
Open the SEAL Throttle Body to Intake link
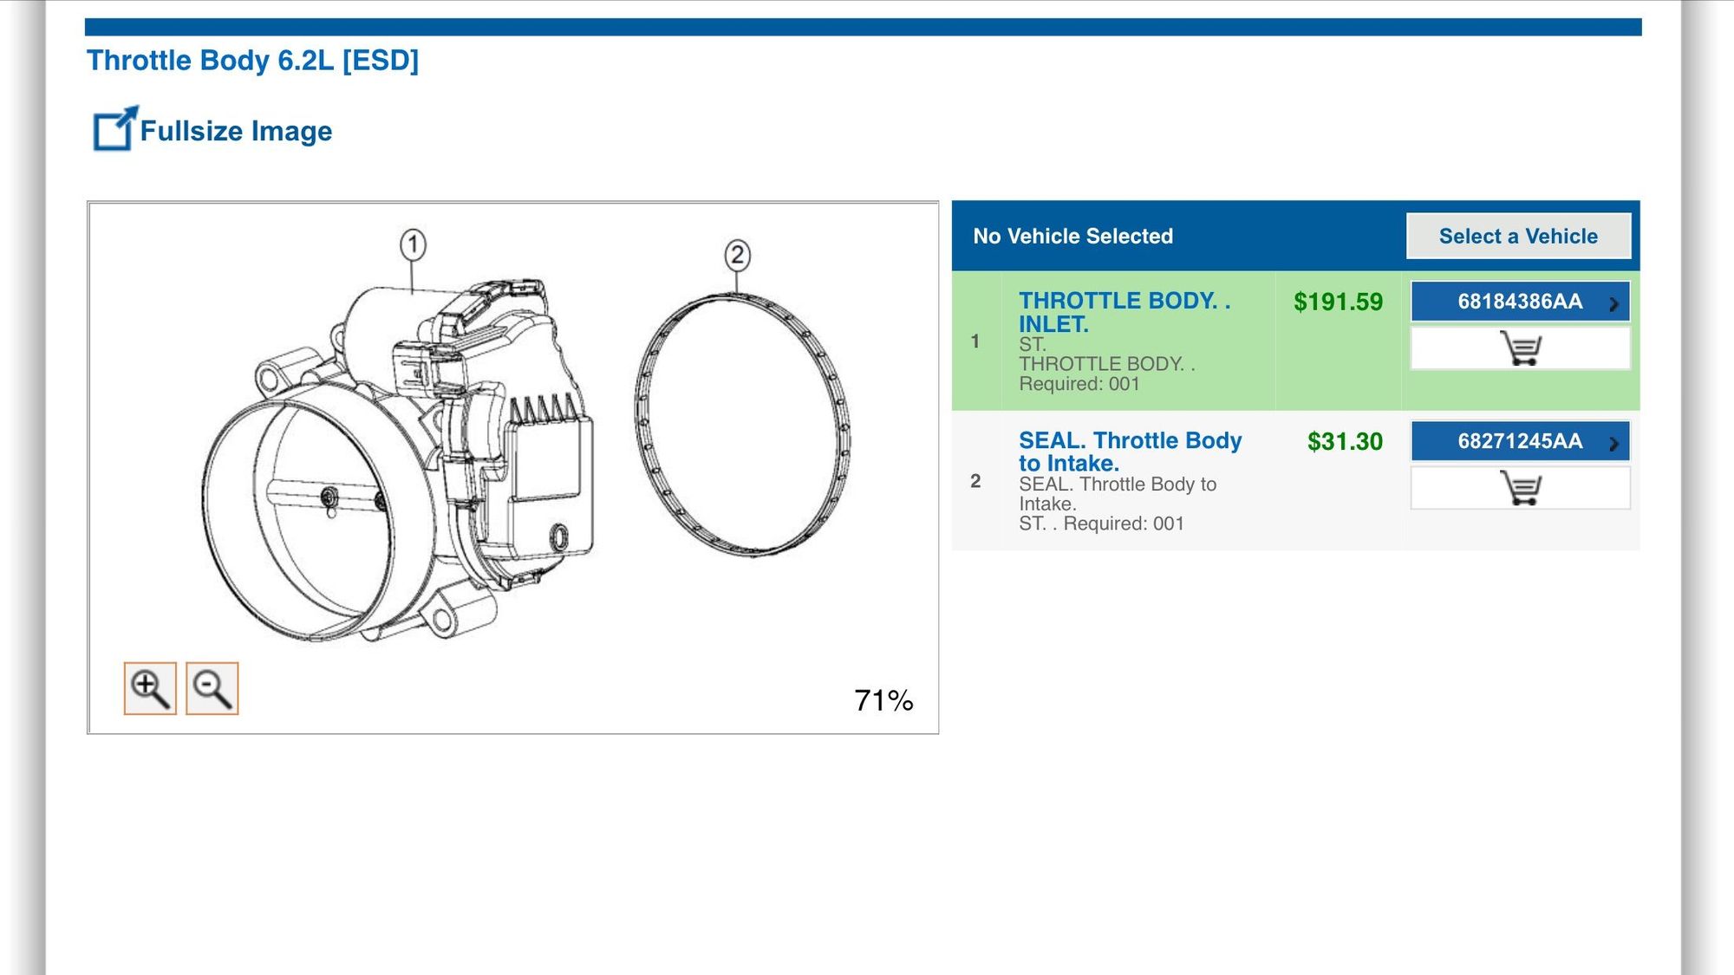click(x=1130, y=452)
